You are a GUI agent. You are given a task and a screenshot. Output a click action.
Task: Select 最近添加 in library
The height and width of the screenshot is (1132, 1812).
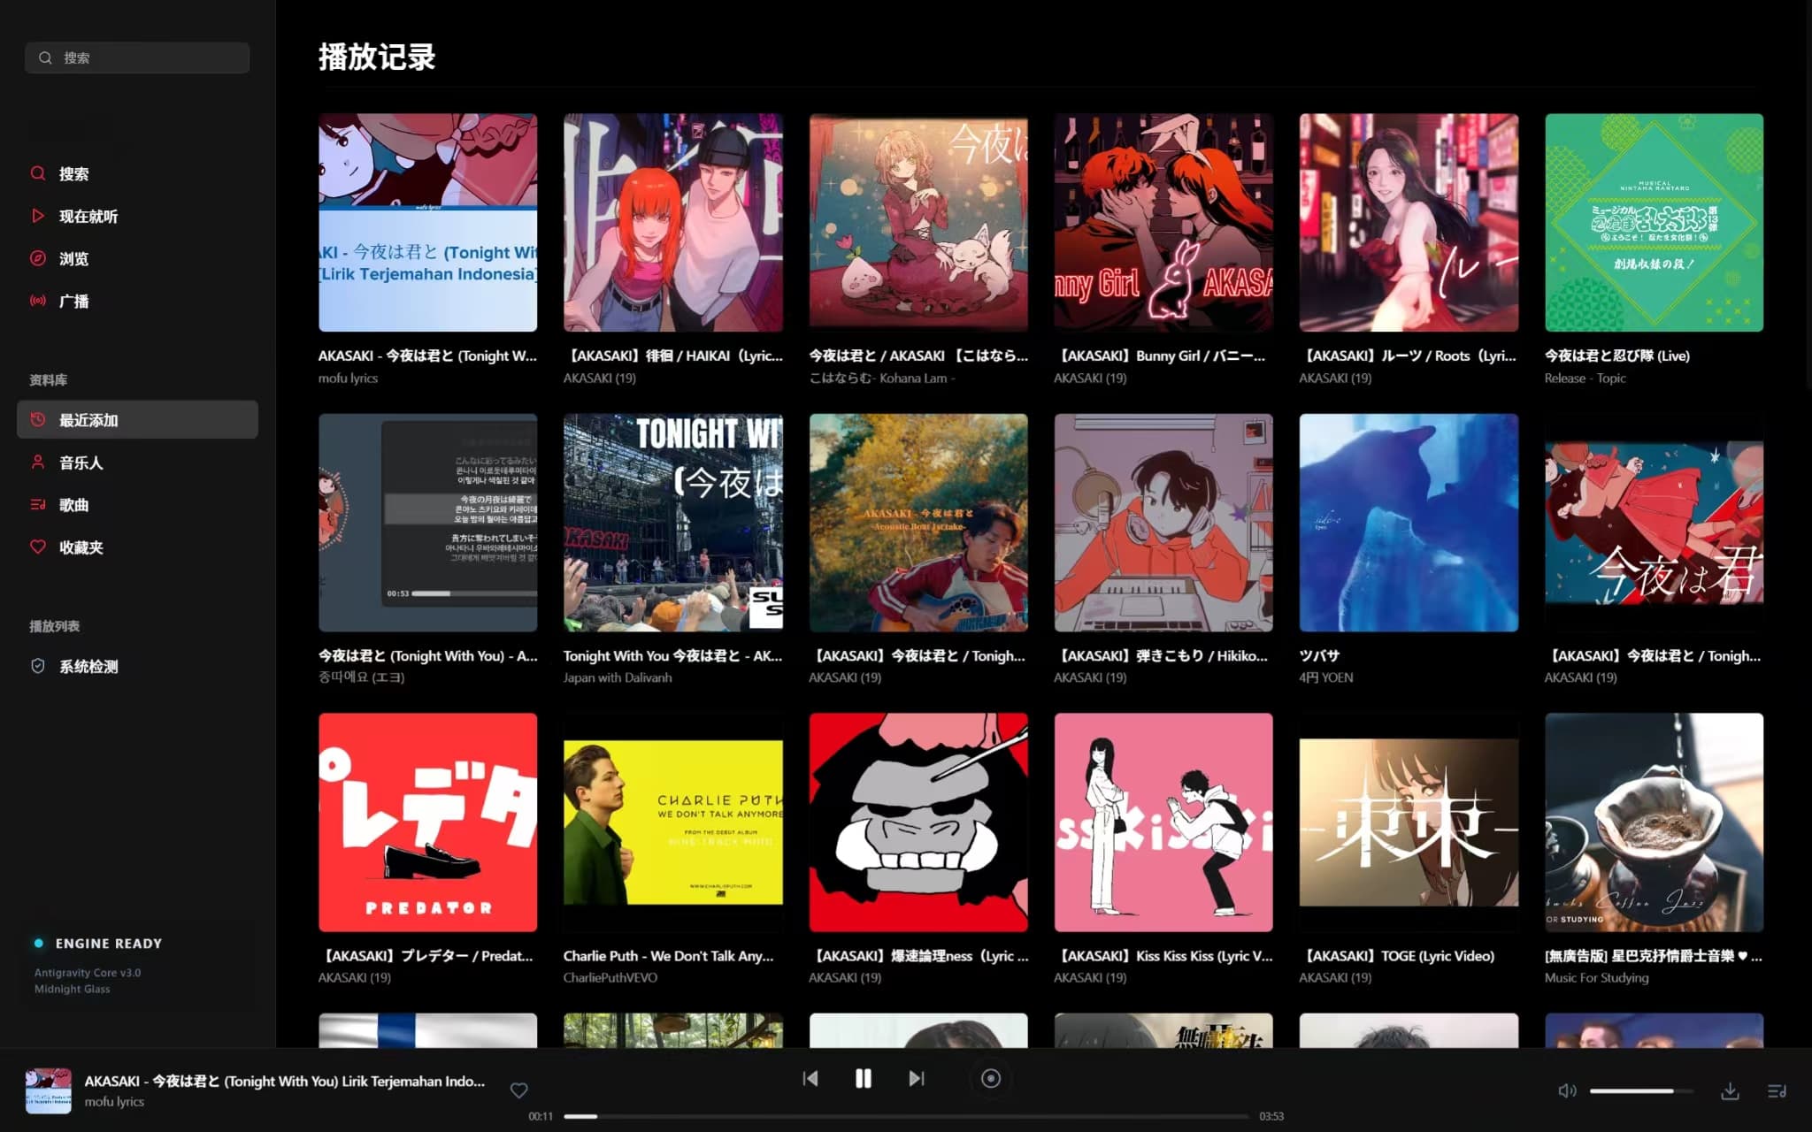(x=137, y=419)
